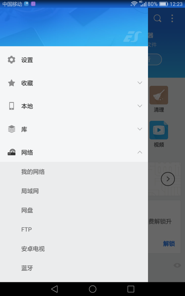
Task: Tap the 解锁 link
Action: pos(169,244)
